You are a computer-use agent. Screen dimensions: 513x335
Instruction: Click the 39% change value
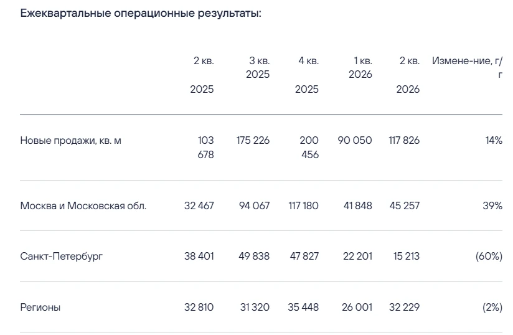(492, 205)
